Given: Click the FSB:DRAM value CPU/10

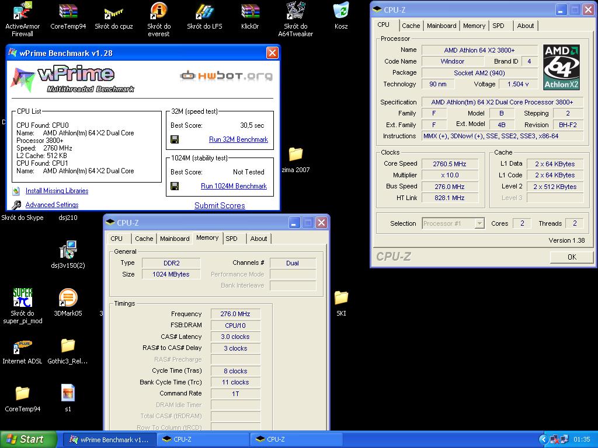Looking at the screenshot, I should (235, 325).
